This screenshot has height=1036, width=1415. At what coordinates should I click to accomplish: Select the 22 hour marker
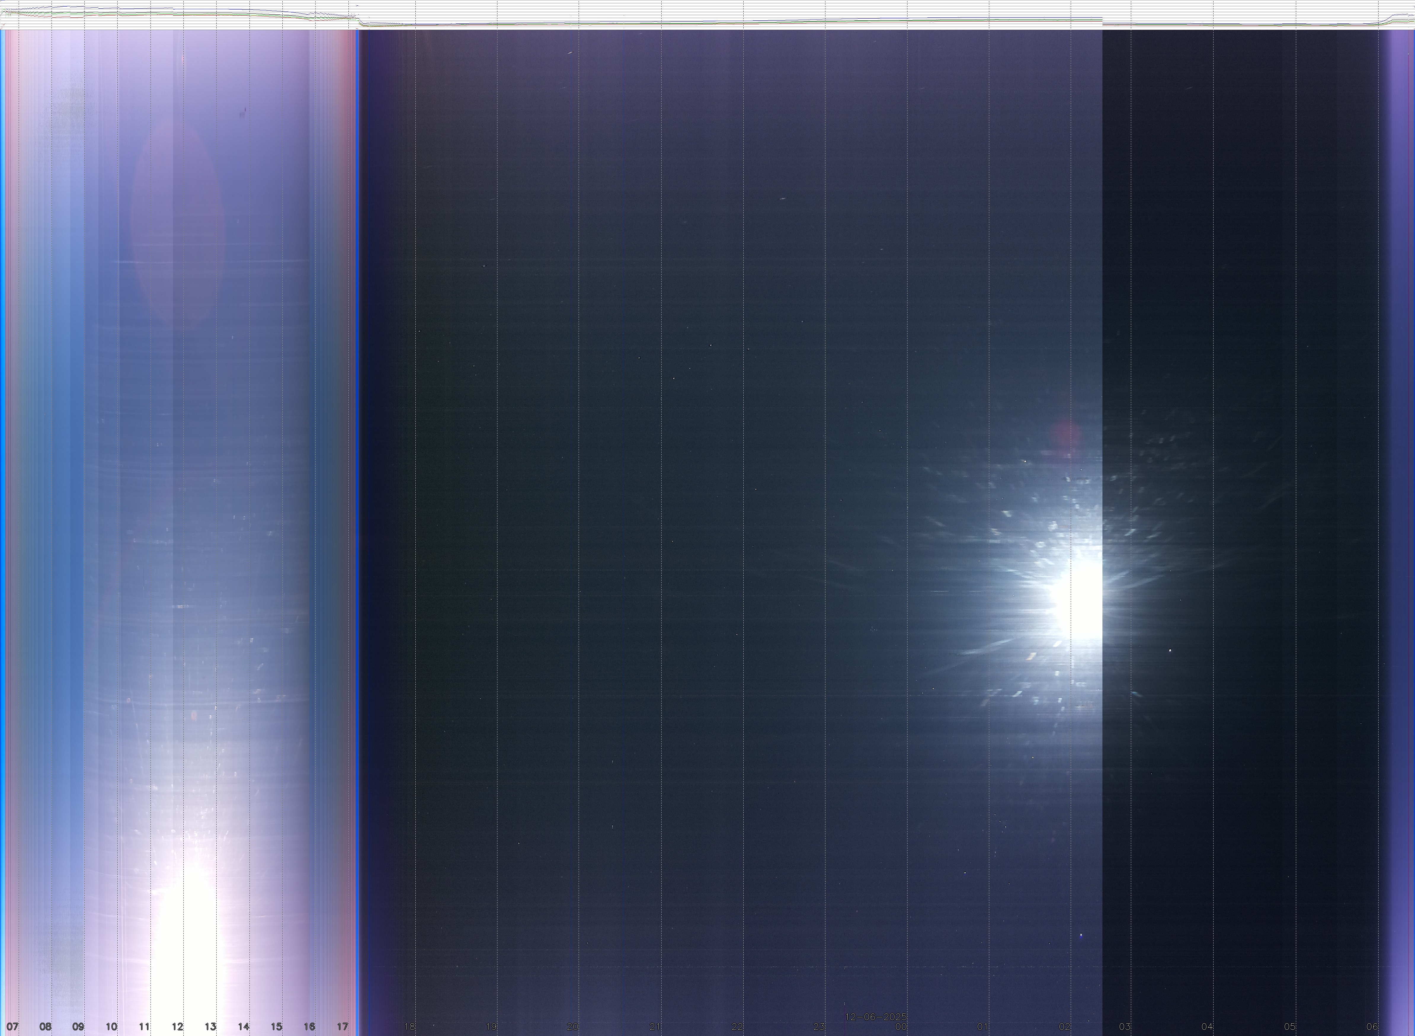[x=737, y=1027]
